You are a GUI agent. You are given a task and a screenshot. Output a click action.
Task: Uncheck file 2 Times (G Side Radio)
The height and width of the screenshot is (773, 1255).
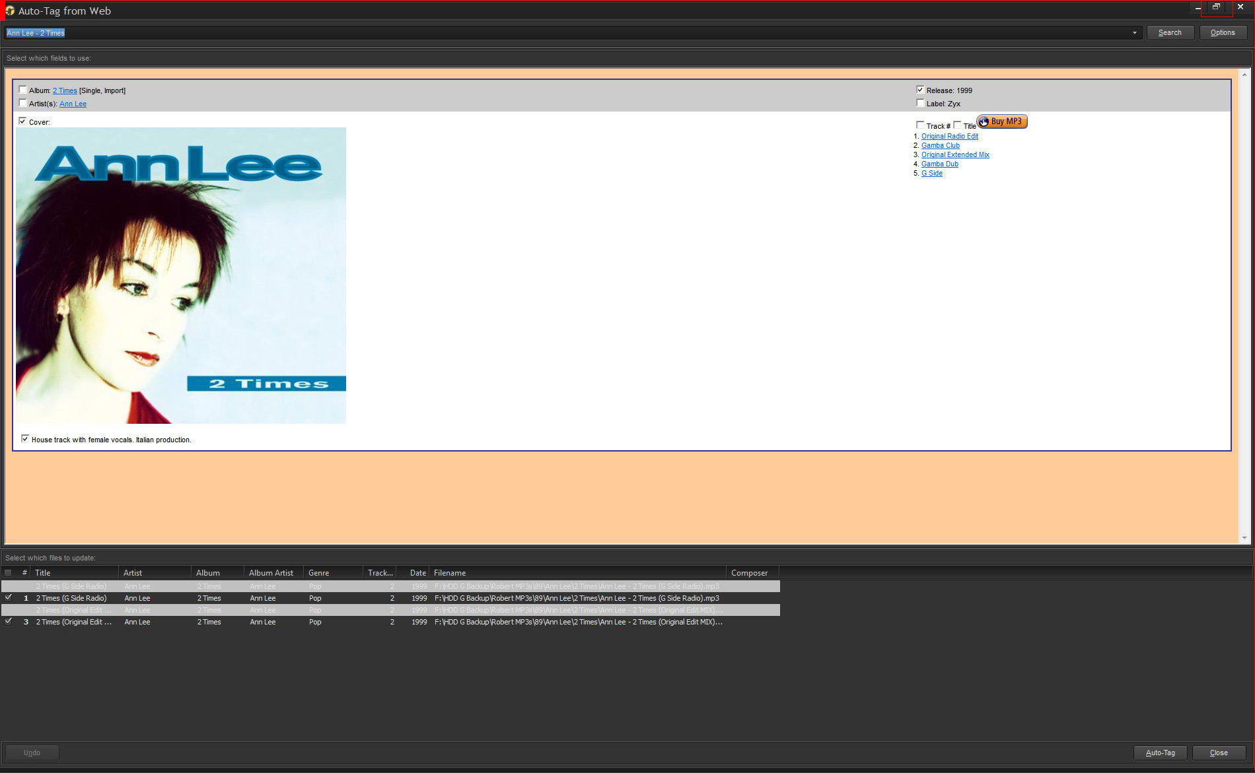(x=9, y=597)
